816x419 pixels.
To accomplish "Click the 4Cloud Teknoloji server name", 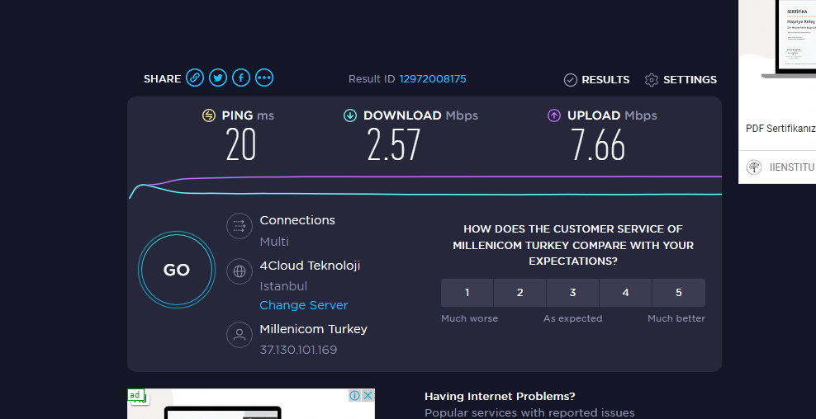I will point(310,266).
